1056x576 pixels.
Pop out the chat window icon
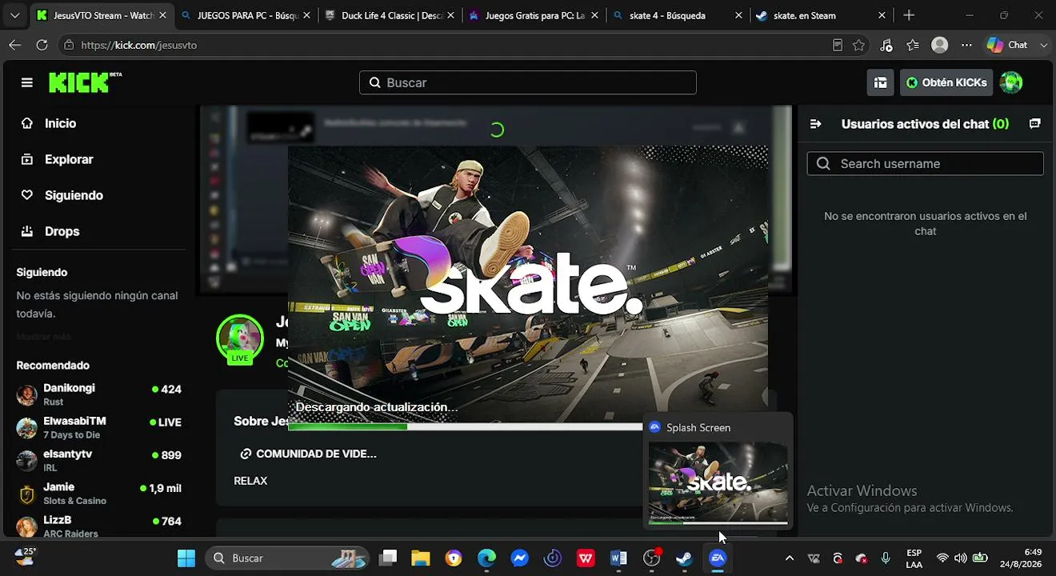[1034, 124]
